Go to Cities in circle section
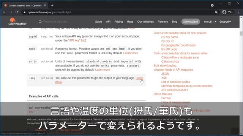Viewport: 243px width, 136px height. [x=170, y=62]
